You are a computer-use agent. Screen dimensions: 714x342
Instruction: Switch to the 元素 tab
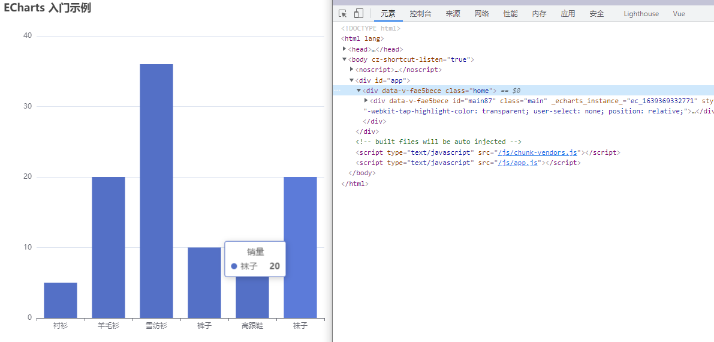pos(388,14)
